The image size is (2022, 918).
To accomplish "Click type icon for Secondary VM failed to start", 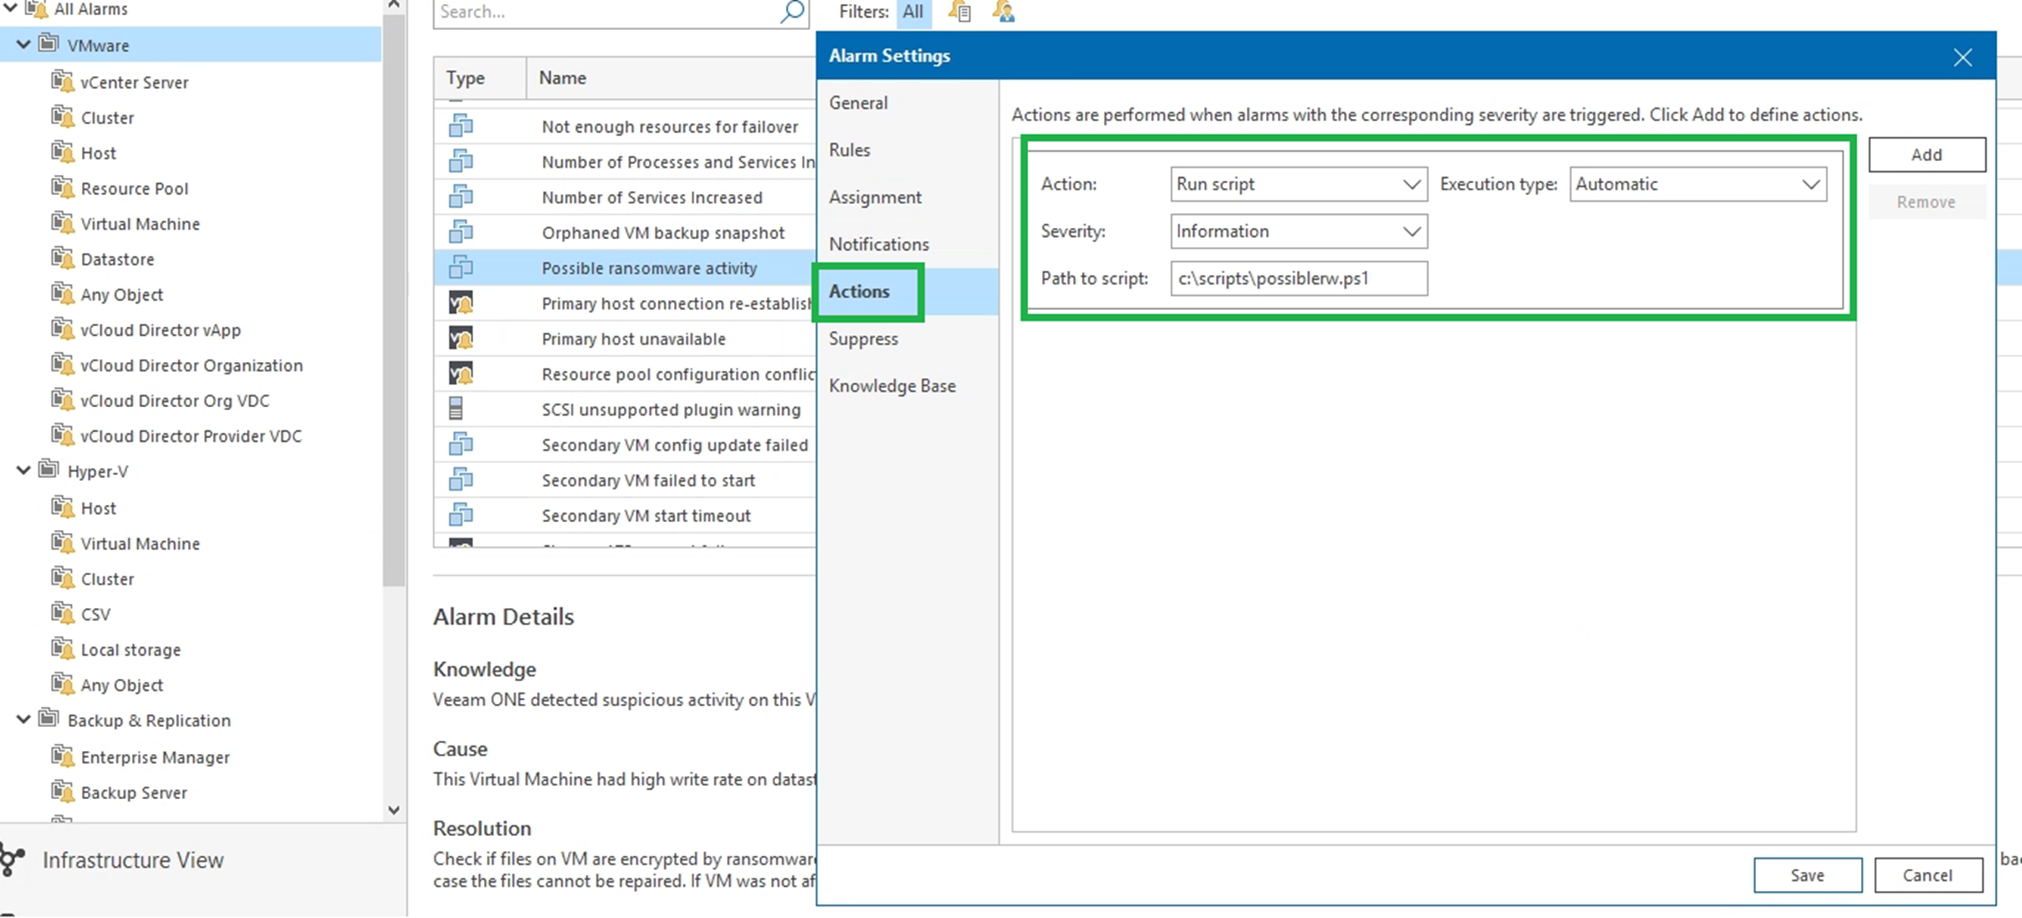I will coord(461,480).
